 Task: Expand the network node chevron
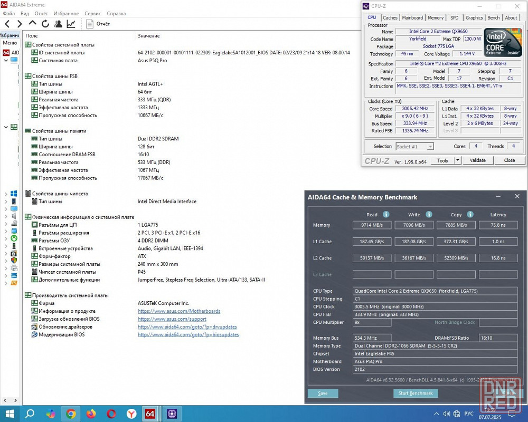(x=6, y=231)
